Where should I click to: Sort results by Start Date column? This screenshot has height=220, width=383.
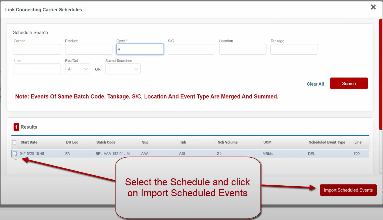(29, 142)
